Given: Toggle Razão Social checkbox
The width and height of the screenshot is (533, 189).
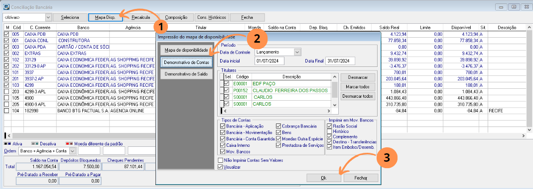Looking at the screenshot, I should pyautogui.click(x=329, y=126).
